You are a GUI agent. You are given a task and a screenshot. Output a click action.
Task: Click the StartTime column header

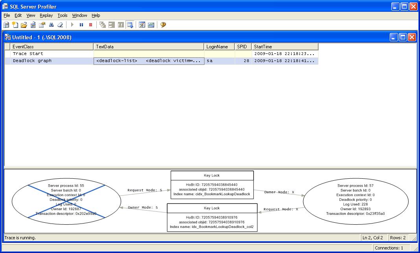coord(285,47)
